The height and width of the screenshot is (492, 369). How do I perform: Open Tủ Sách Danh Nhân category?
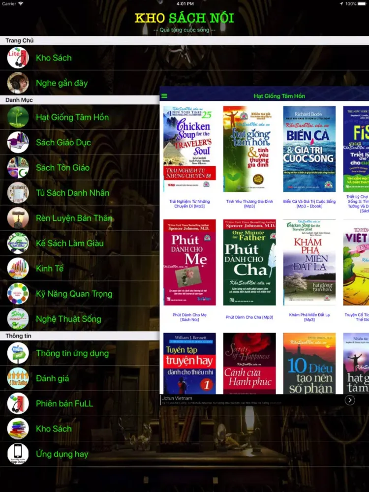(x=72, y=193)
